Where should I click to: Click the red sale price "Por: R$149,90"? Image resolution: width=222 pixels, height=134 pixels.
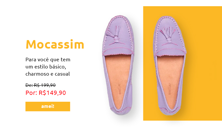[x=46, y=93]
